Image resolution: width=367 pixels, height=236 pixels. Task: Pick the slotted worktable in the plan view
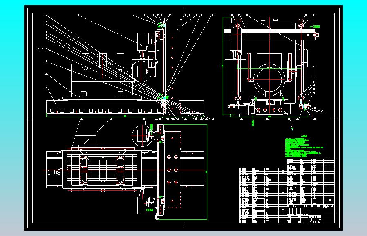pos(102,170)
